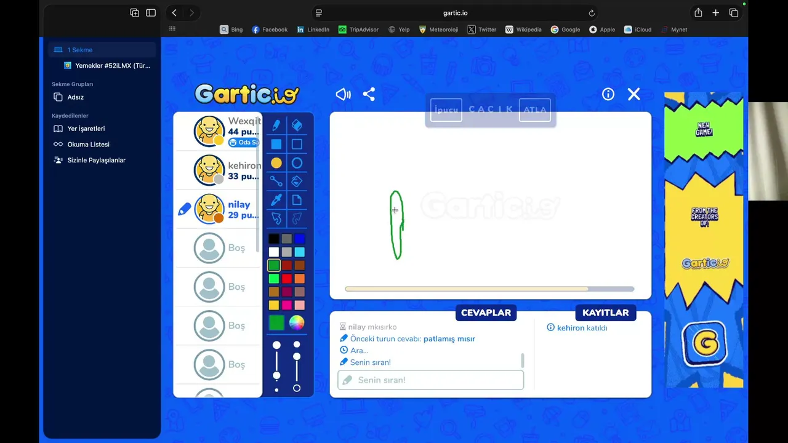Open the Meteoroloji bookmark
This screenshot has width=788, height=443.
[438, 30]
